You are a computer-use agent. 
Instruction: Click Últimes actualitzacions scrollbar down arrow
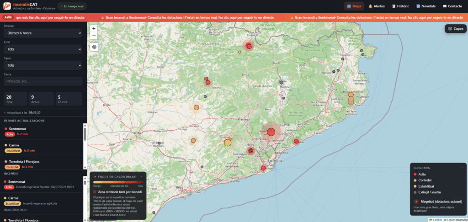click(x=85, y=167)
